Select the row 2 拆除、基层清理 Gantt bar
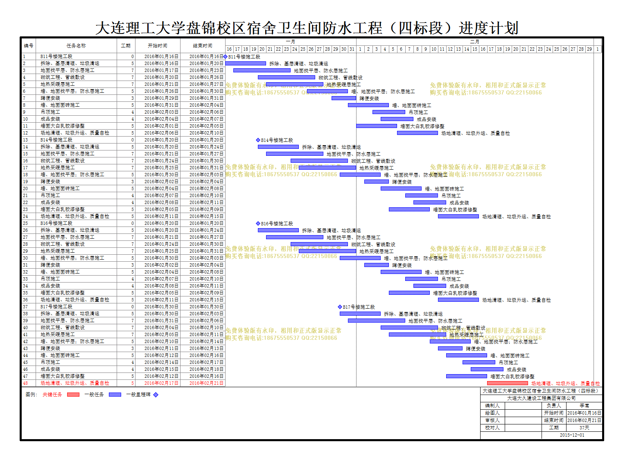Screen dimensions: 623x460 point(246,63)
